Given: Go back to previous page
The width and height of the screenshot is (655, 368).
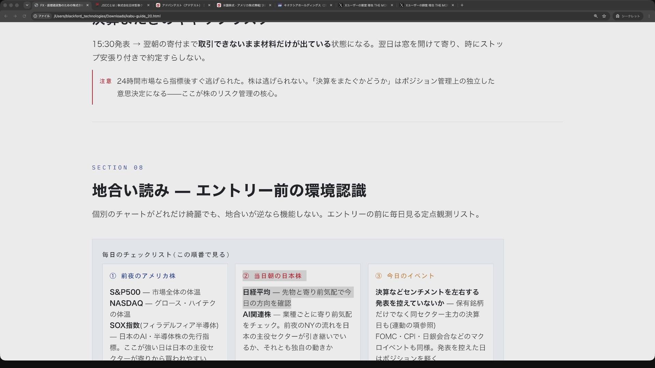Looking at the screenshot, I should coord(6,16).
